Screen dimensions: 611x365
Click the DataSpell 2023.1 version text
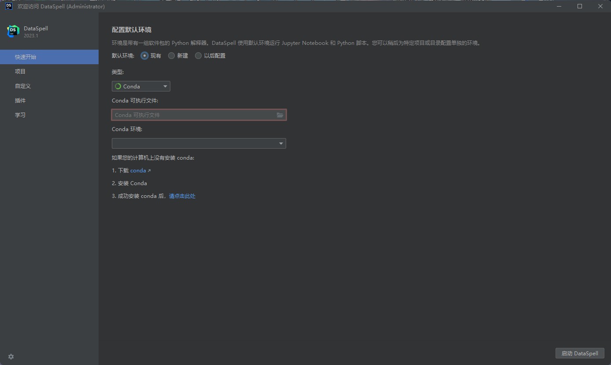(31, 36)
